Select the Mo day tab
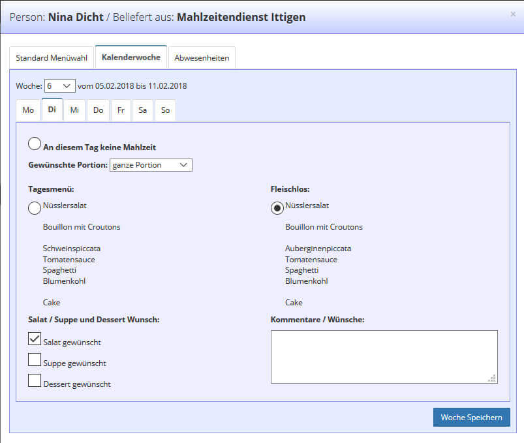 28,110
